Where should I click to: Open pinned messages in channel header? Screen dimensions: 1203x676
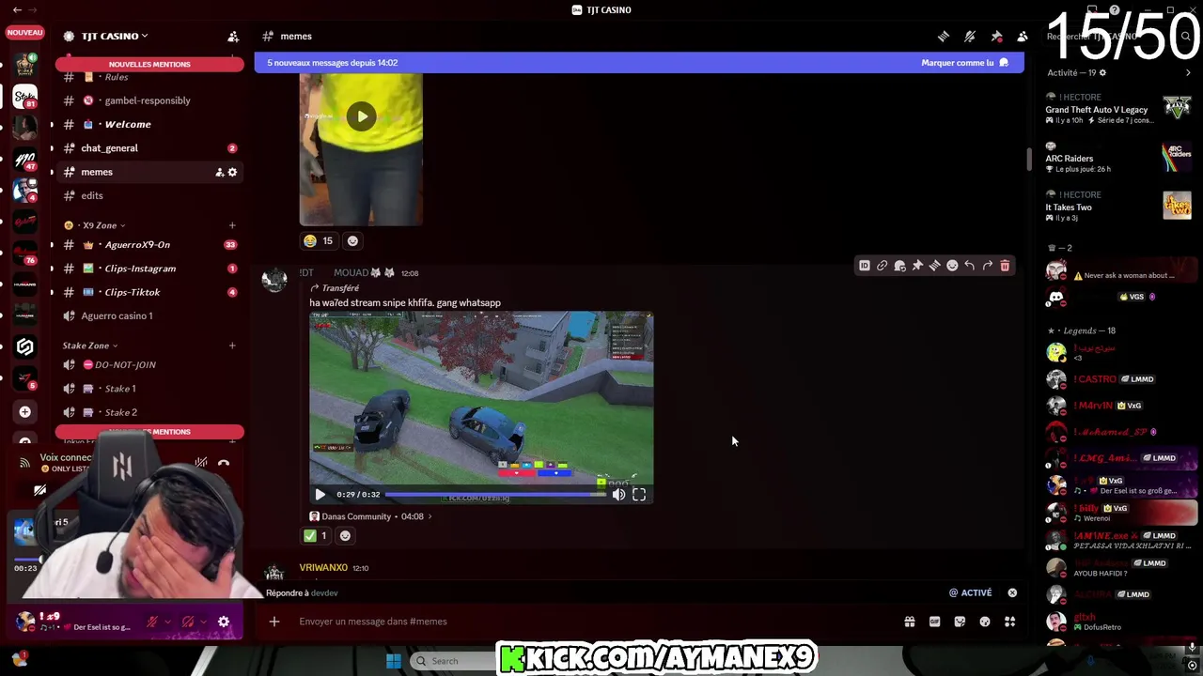pyautogui.click(x=996, y=37)
